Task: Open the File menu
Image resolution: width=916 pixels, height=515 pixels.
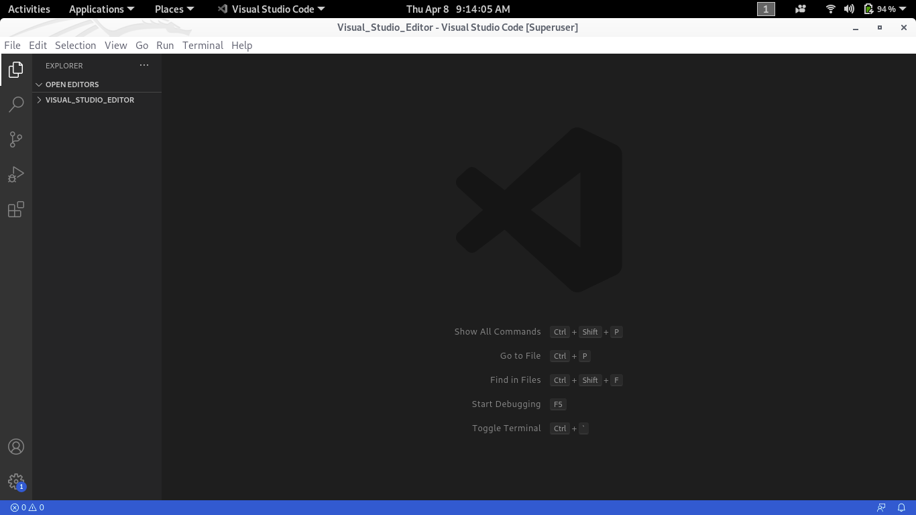Action: tap(12, 45)
